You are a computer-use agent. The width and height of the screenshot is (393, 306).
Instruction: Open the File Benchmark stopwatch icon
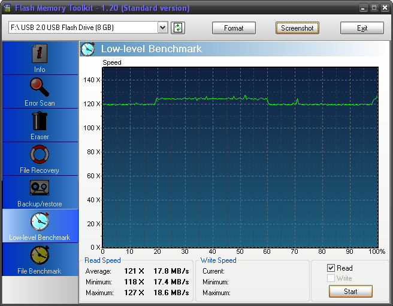(x=40, y=255)
